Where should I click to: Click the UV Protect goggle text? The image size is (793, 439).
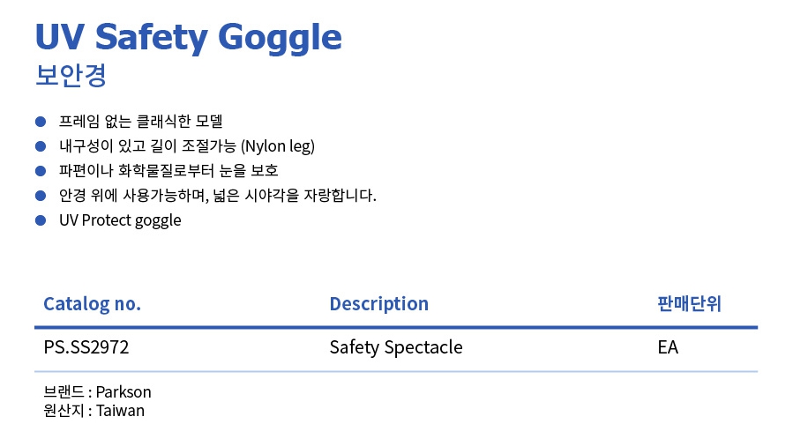(119, 220)
